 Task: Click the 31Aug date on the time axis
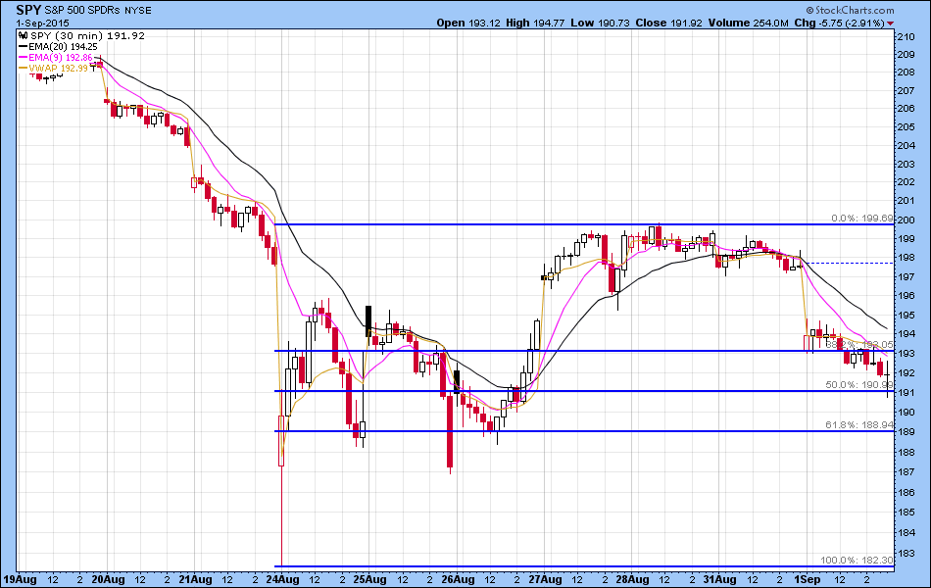(x=719, y=580)
